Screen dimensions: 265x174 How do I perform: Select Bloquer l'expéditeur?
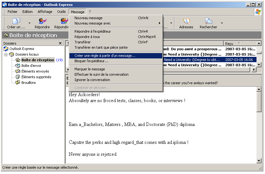(116, 61)
